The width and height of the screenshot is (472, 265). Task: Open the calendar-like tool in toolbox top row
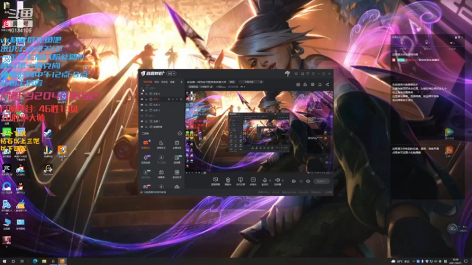(176, 144)
